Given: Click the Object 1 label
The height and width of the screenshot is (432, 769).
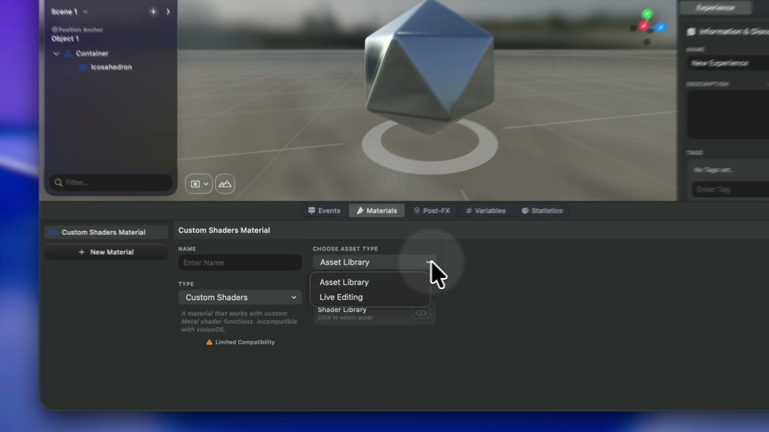Looking at the screenshot, I should pos(65,38).
